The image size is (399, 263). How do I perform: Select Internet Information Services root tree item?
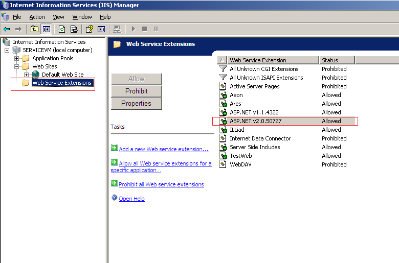click(50, 42)
